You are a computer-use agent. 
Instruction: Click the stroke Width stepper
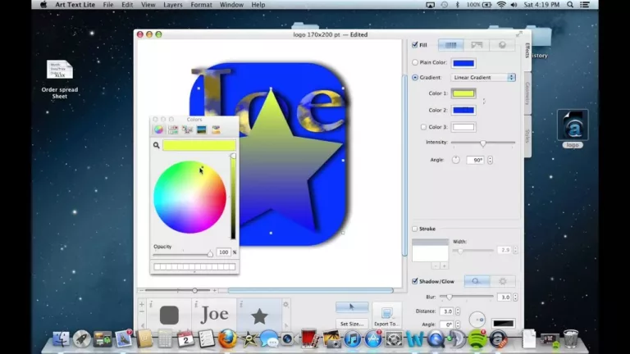pos(515,250)
